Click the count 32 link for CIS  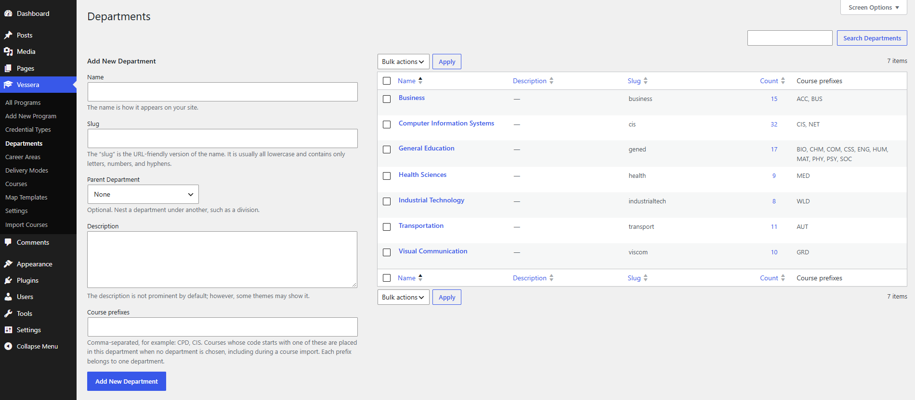[x=774, y=125]
